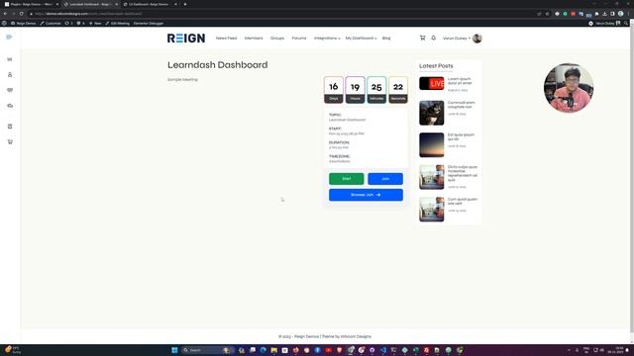Click the Sample Meeting text
Image resolution: width=634 pixels, height=356 pixels.
point(182,79)
